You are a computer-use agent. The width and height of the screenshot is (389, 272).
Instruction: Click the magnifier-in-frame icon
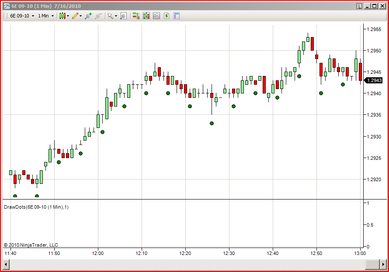pos(123,16)
